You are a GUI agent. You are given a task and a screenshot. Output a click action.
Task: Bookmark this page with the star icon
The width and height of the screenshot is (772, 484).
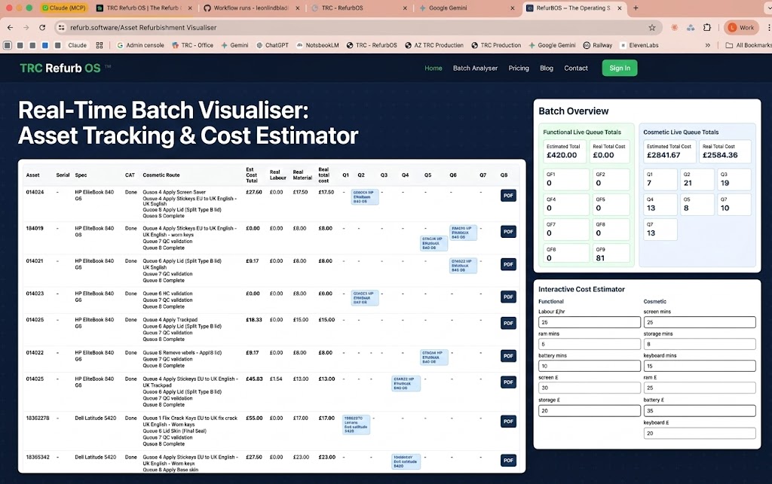click(652, 28)
